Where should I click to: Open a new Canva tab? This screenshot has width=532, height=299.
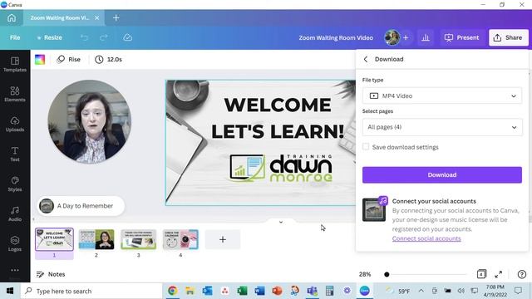coord(116,17)
